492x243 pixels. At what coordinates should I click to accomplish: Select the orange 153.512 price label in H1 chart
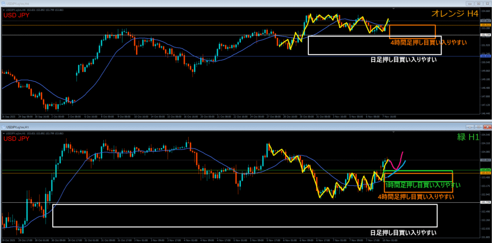tap(486, 173)
